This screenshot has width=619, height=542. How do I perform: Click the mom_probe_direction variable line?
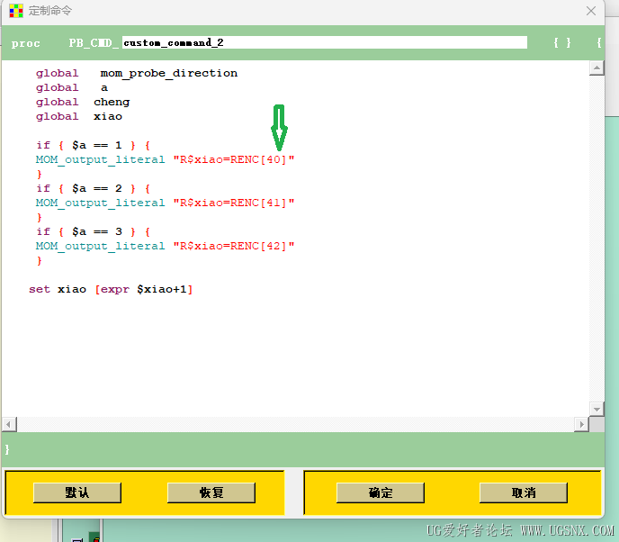click(x=137, y=73)
